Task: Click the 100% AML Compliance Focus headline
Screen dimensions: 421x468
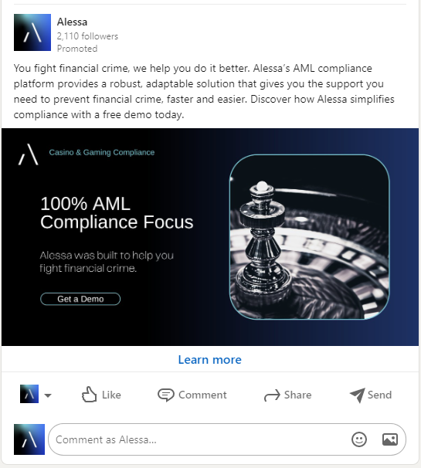Action: pos(117,213)
